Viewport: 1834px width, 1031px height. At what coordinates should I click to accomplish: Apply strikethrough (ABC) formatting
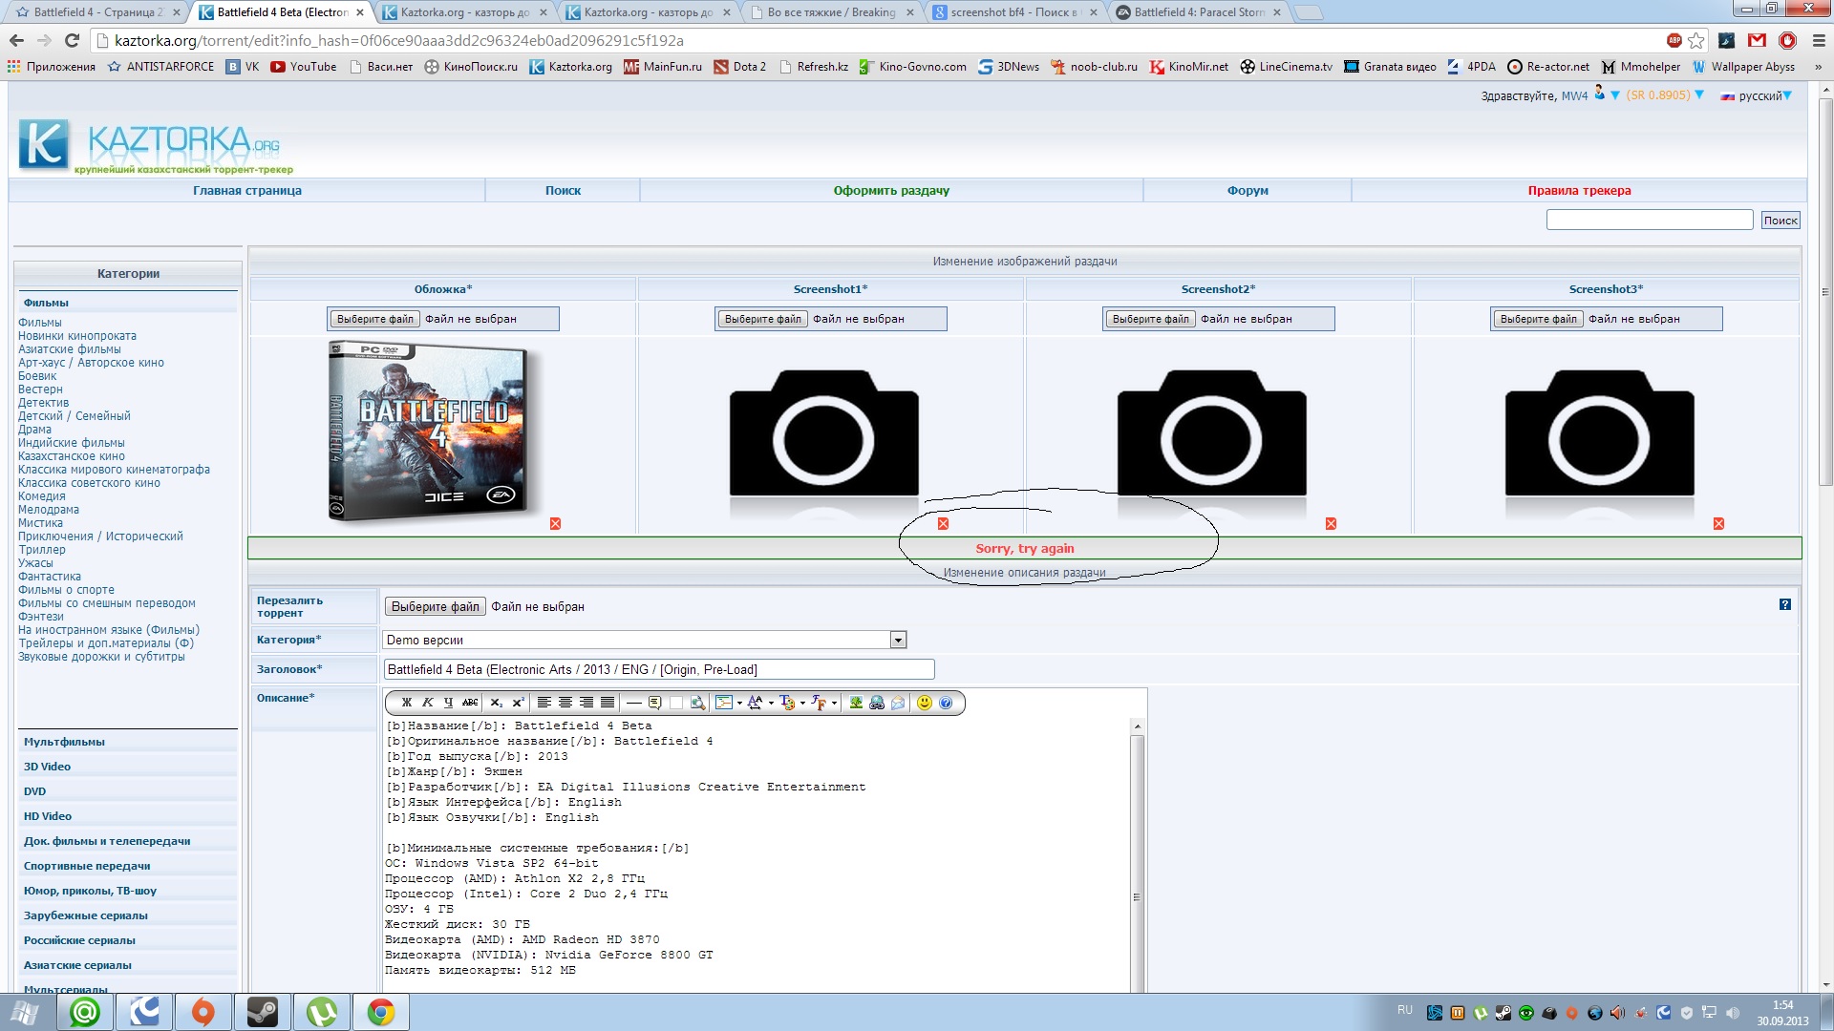[470, 703]
